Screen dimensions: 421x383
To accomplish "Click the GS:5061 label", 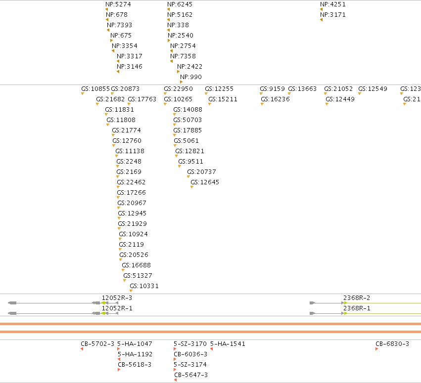I will pos(186,141).
